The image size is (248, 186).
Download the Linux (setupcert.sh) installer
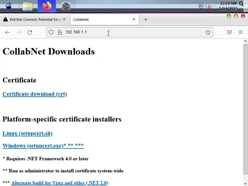pos(27,133)
